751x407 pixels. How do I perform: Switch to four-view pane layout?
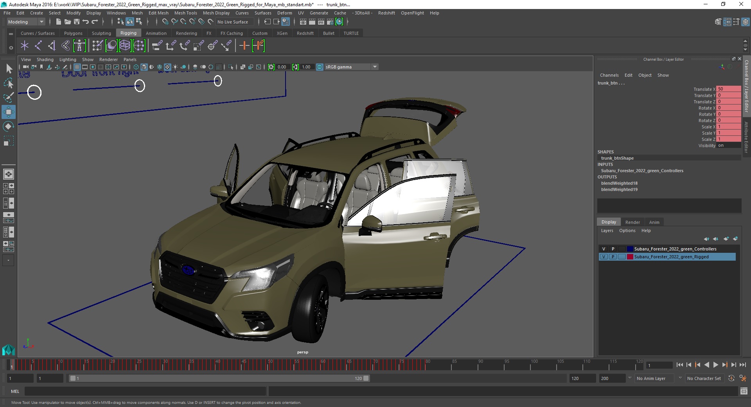9,189
